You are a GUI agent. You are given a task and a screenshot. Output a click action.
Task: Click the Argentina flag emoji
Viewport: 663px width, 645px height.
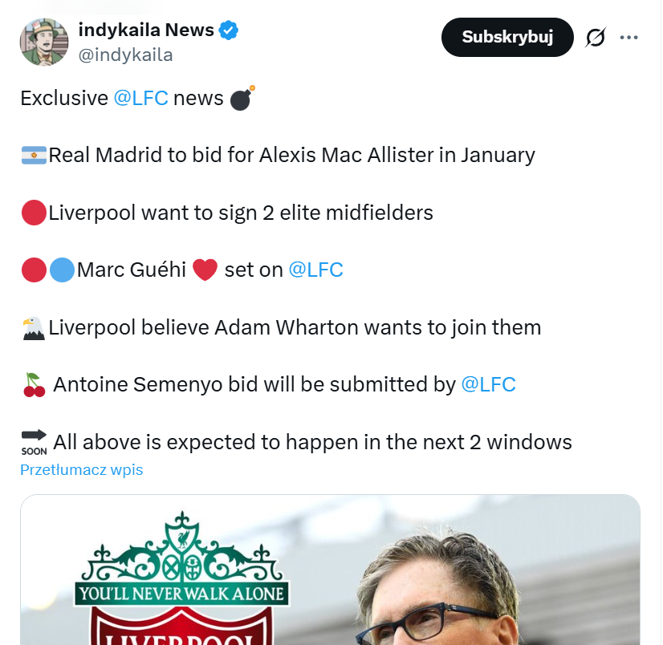pyautogui.click(x=34, y=156)
